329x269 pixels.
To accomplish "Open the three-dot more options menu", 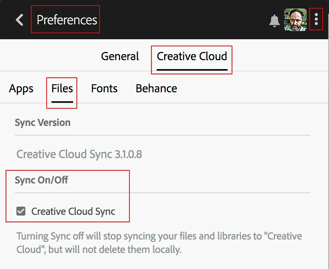I will pyautogui.click(x=316, y=19).
